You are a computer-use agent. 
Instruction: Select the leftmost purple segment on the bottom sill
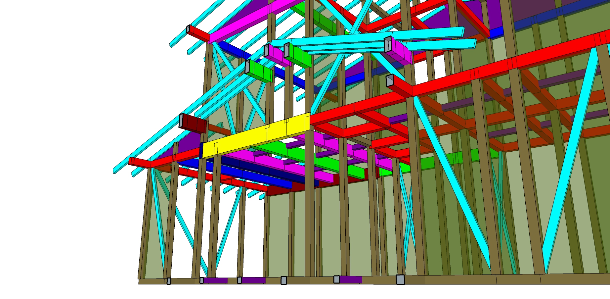coord(215,280)
